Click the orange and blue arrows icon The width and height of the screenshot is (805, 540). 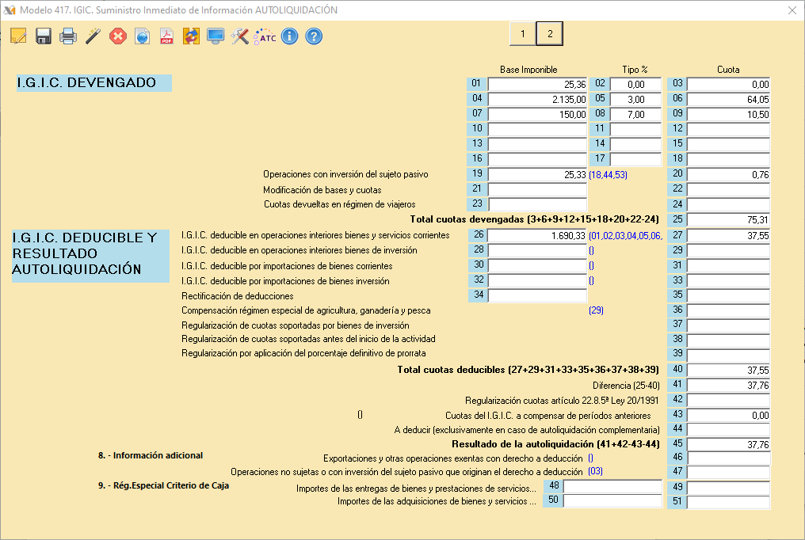(x=191, y=36)
